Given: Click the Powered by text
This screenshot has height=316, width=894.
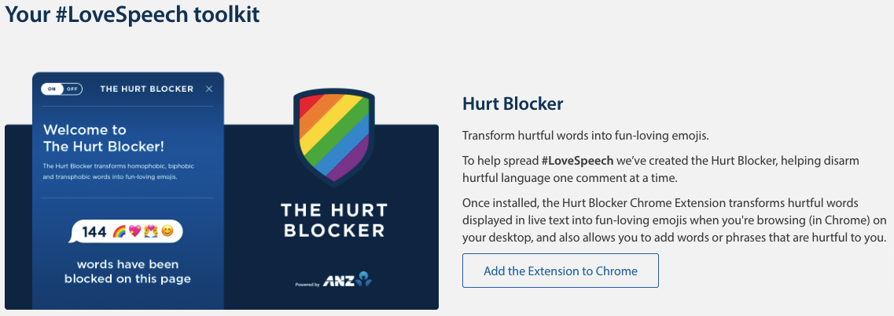Looking at the screenshot, I should 306,284.
